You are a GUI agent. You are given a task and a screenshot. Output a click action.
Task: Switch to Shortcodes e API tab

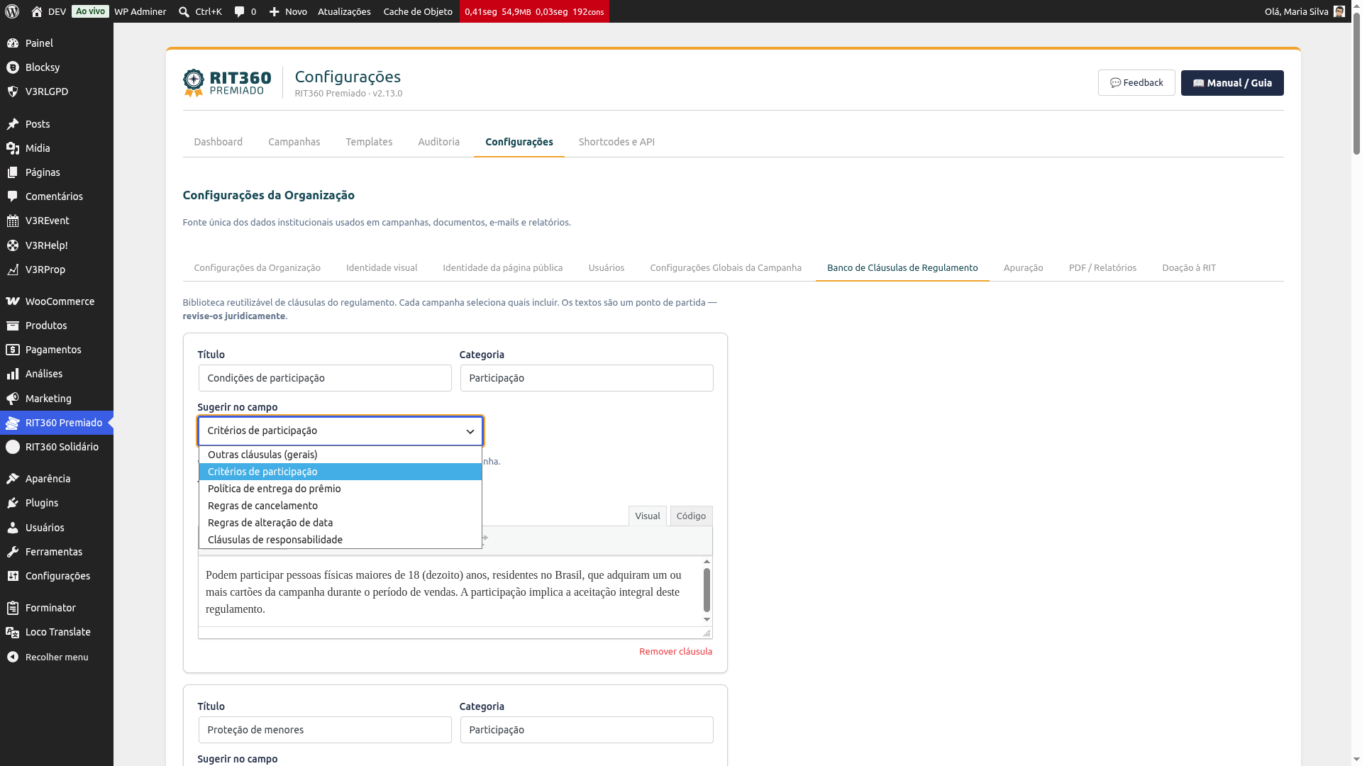click(x=616, y=142)
